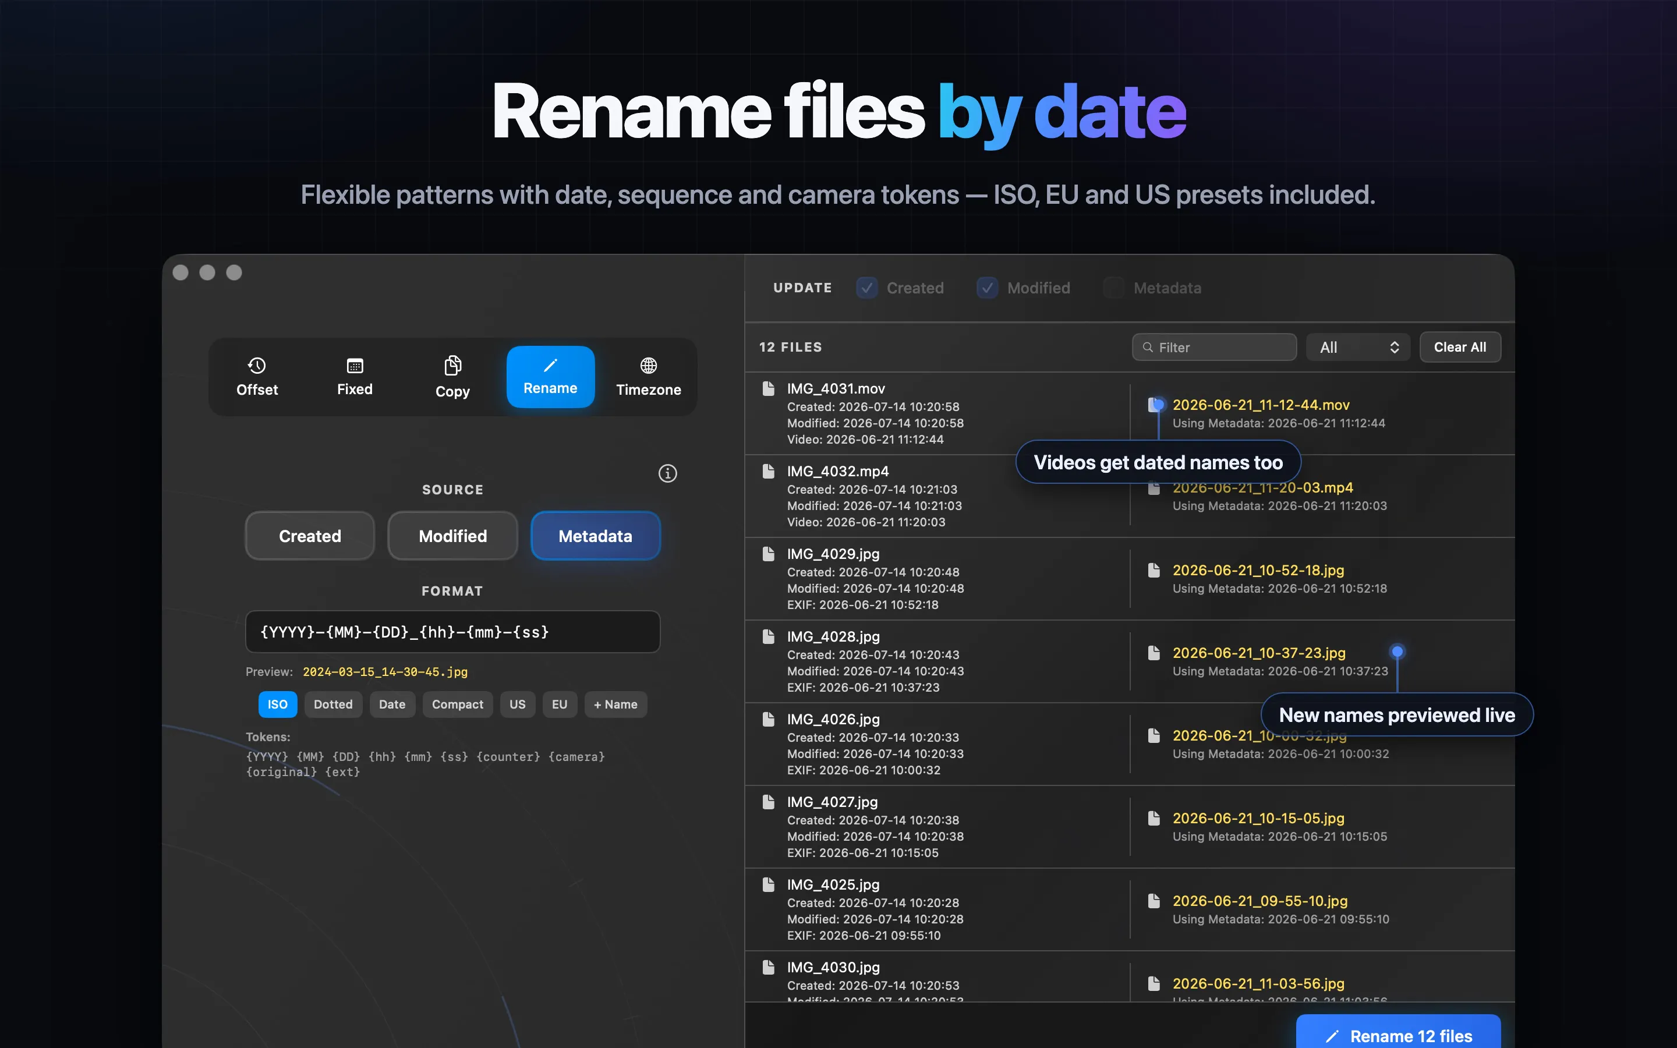Apply the ISO format preset
The width and height of the screenshot is (1677, 1048).
278,704
